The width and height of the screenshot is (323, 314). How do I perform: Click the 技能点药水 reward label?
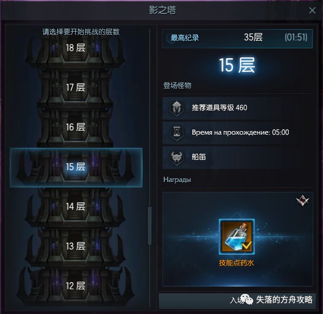point(237,263)
